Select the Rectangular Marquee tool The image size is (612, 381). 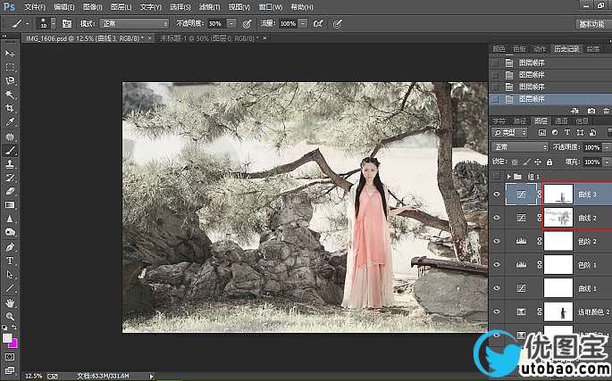point(10,67)
